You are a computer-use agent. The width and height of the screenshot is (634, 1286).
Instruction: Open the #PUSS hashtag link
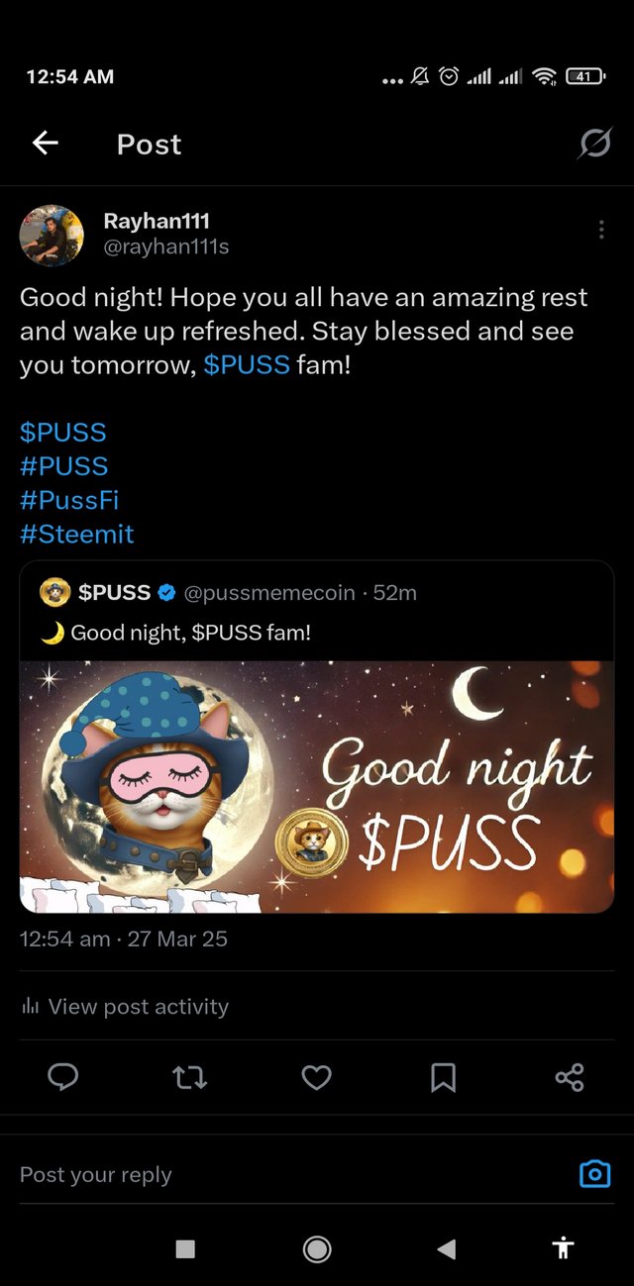pos(64,466)
